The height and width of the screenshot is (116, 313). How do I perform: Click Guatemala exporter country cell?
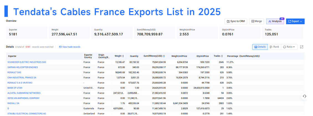tap(89, 109)
